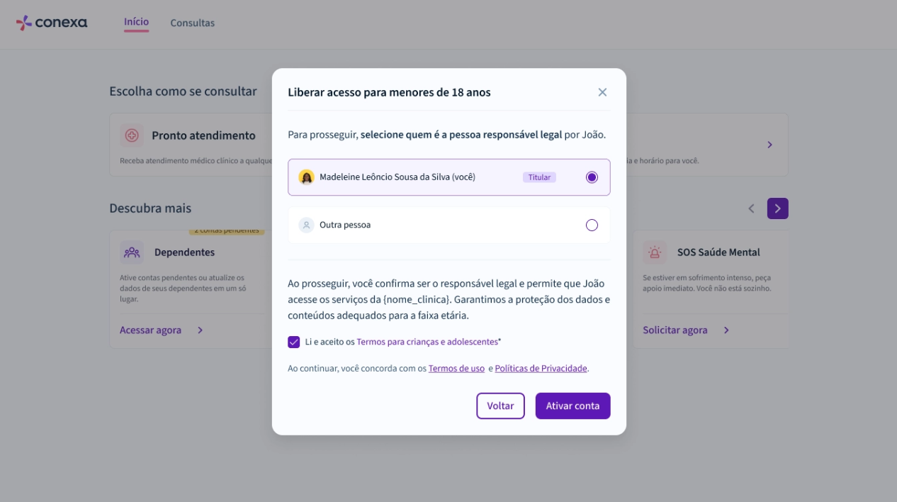Click Madeleine's profile avatar icon

click(x=306, y=177)
